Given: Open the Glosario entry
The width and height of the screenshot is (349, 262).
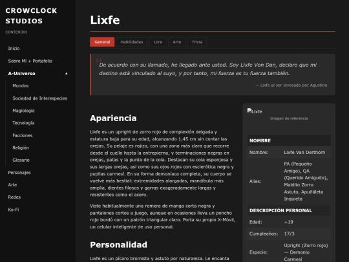Looking at the screenshot, I should pos(21,160).
